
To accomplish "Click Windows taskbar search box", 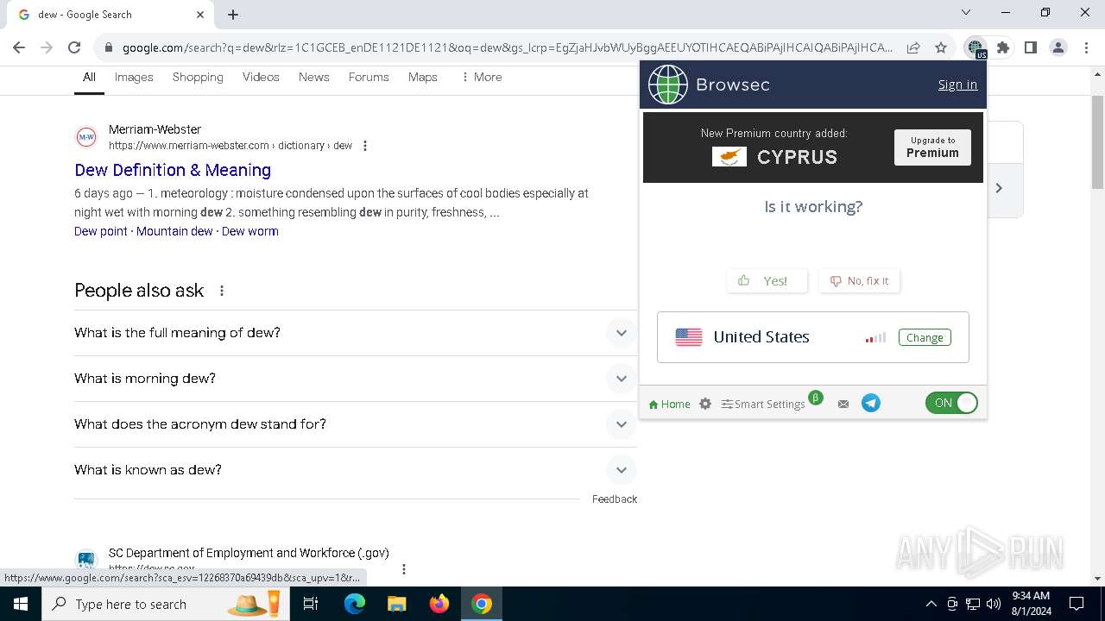I will click(164, 604).
